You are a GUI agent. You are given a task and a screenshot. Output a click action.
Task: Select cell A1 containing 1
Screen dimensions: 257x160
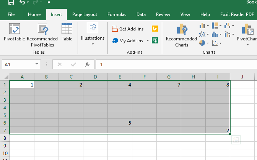click(x=22, y=85)
